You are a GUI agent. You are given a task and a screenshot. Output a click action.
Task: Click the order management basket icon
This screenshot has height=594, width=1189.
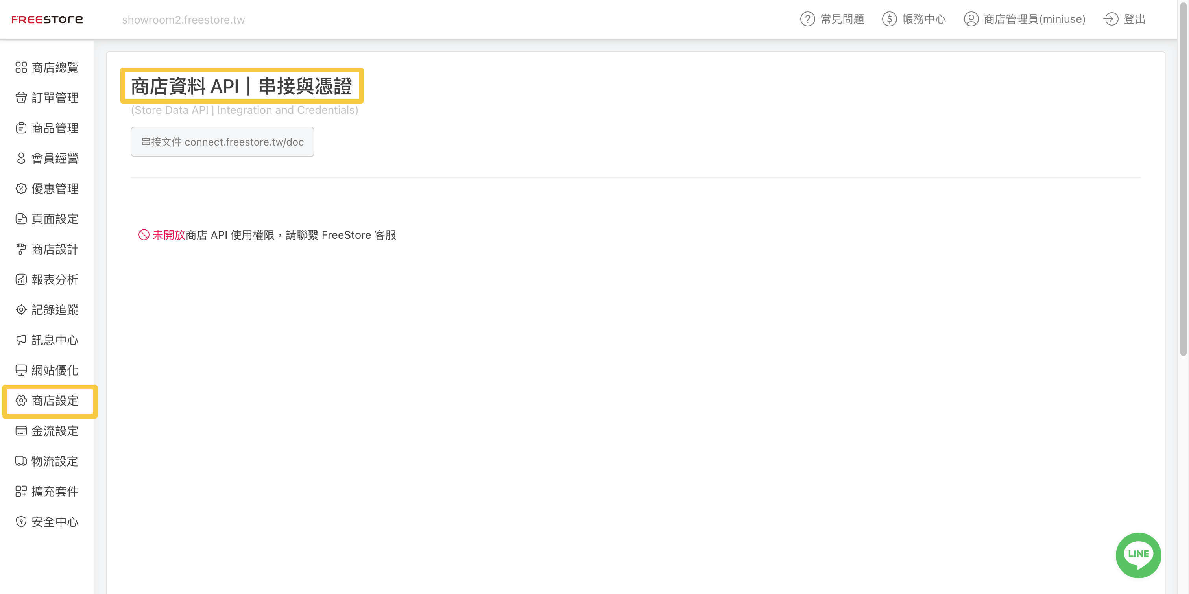pos(21,98)
